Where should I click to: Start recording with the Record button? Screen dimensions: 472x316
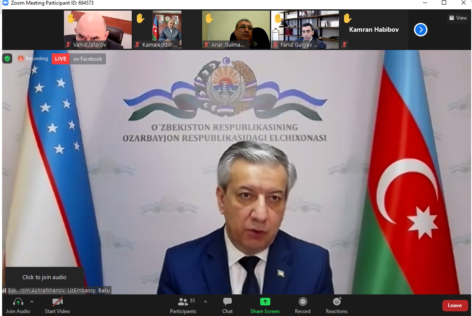[303, 305]
